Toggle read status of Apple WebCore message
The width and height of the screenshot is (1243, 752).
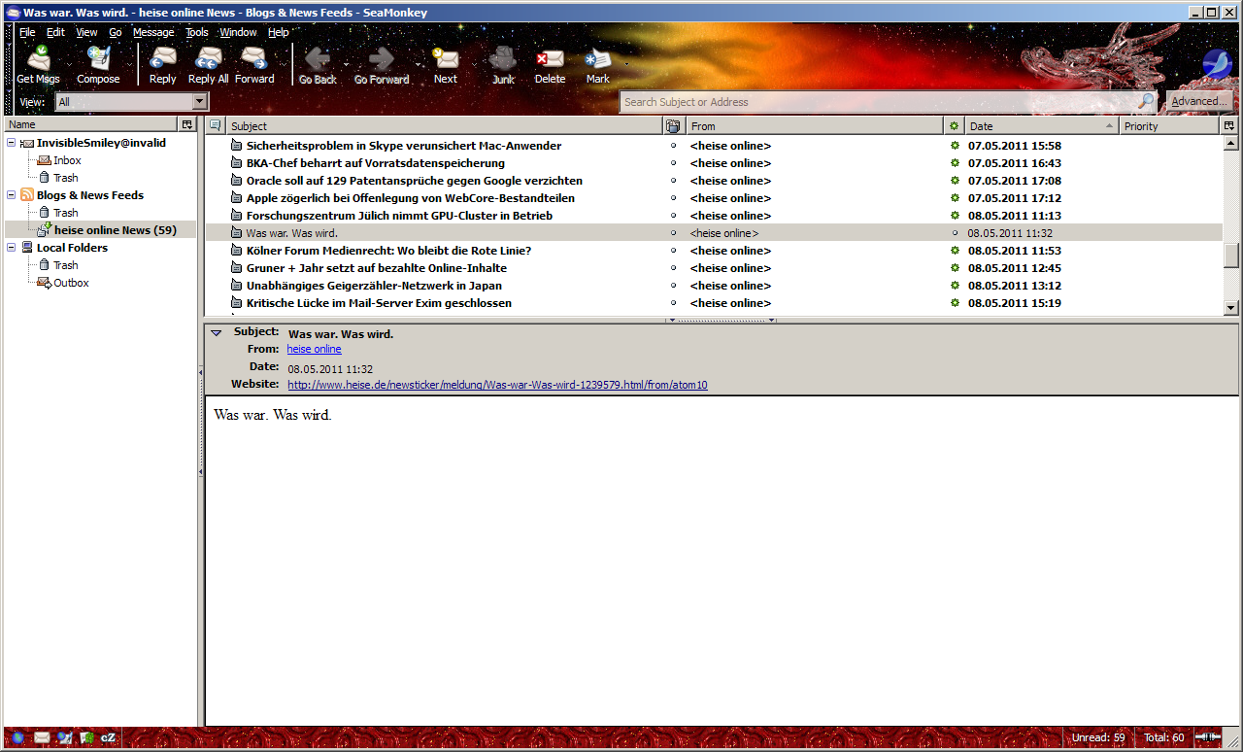coord(954,198)
